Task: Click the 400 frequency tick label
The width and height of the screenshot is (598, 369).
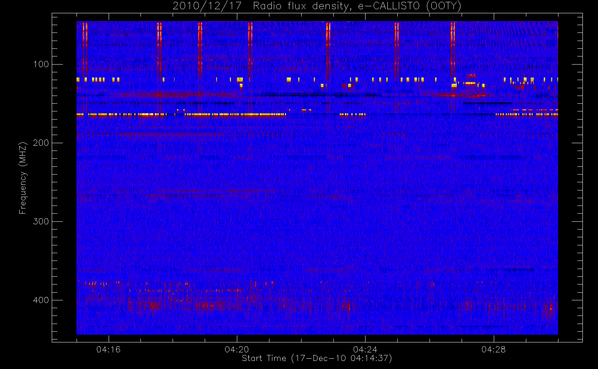Action: click(x=41, y=300)
